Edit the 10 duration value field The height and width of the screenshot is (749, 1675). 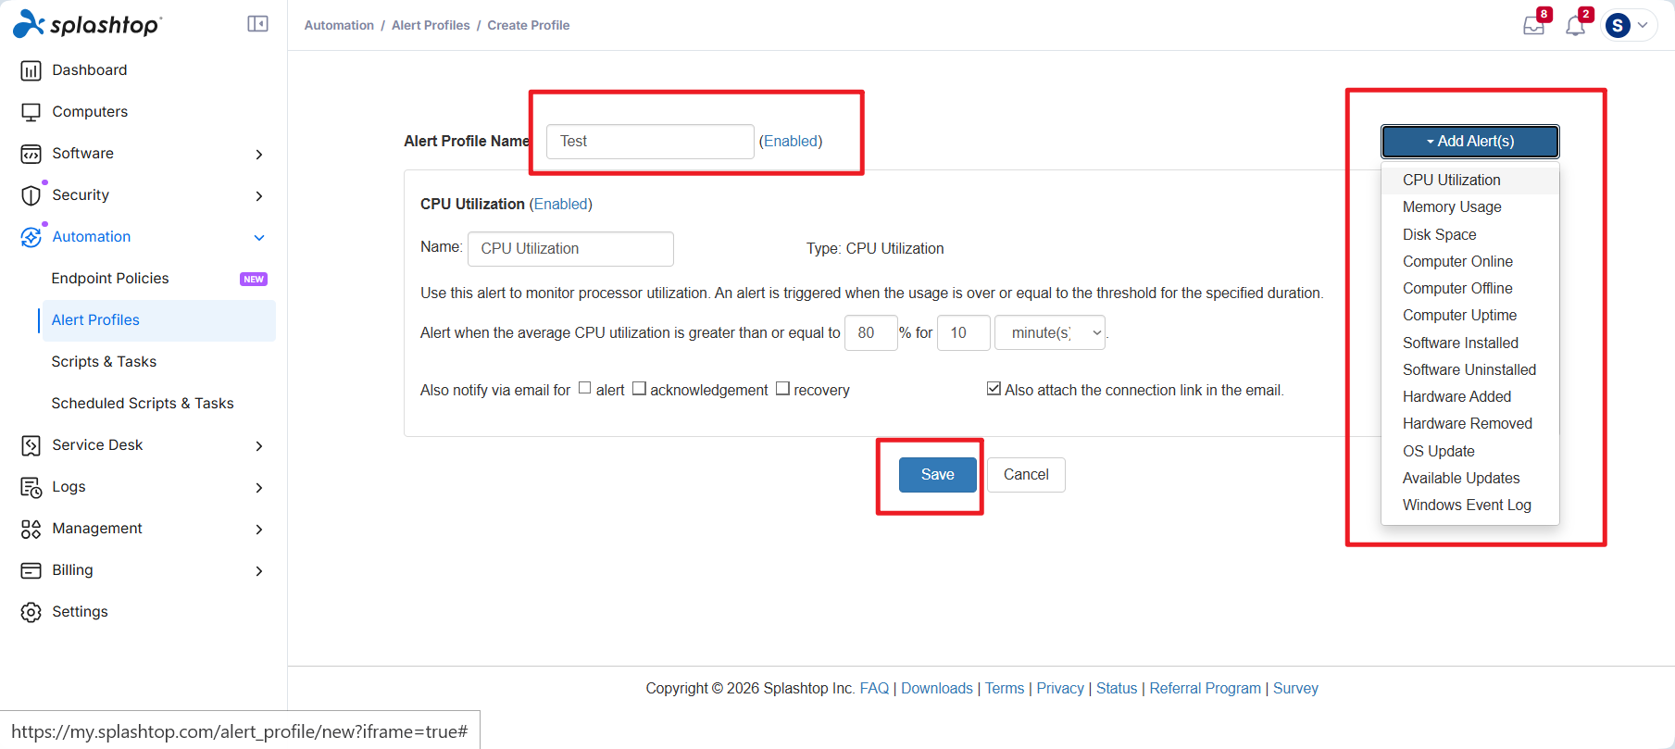(x=963, y=332)
